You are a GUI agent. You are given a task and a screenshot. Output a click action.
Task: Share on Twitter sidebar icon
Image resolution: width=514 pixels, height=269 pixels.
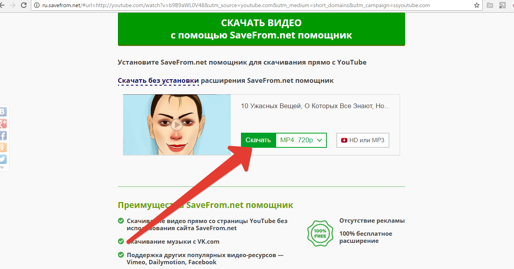point(3,159)
